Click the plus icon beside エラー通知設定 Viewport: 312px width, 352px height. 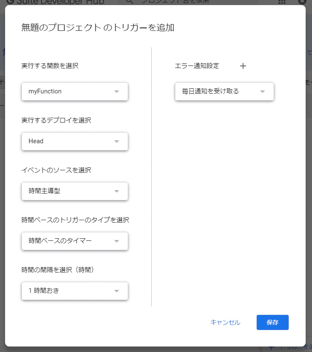243,66
